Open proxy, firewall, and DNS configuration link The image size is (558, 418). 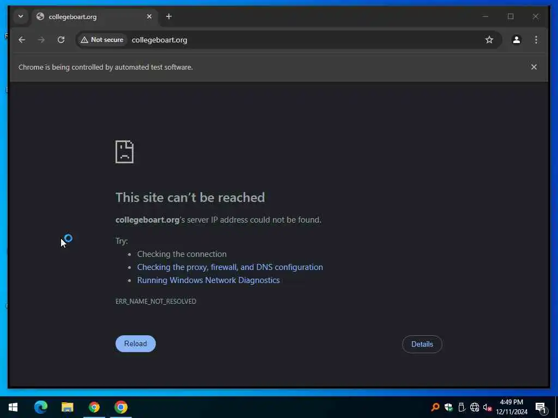pyautogui.click(x=230, y=267)
